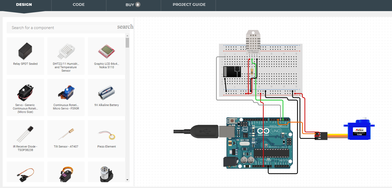Click the servo's black connector plug

point(321,136)
